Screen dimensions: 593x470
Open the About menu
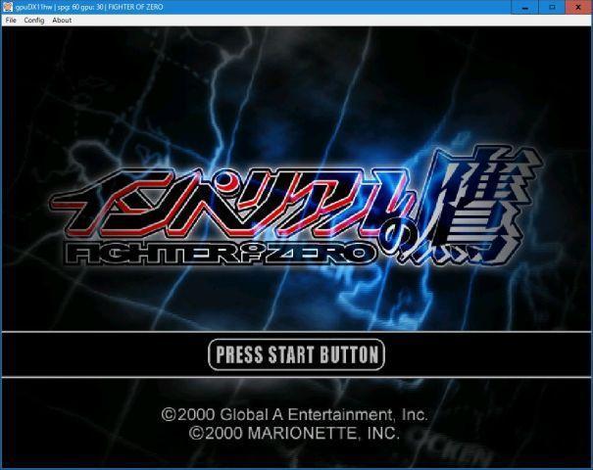point(62,20)
